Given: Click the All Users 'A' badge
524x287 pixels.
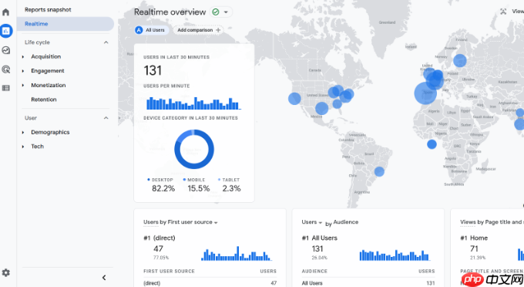Looking at the screenshot, I should pos(139,30).
